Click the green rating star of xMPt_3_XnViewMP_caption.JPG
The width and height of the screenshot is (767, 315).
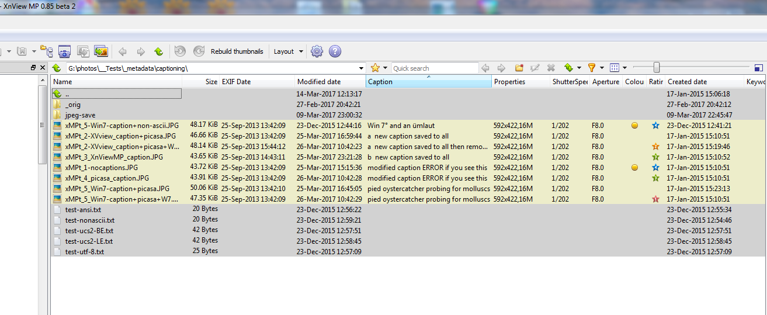pyautogui.click(x=655, y=157)
